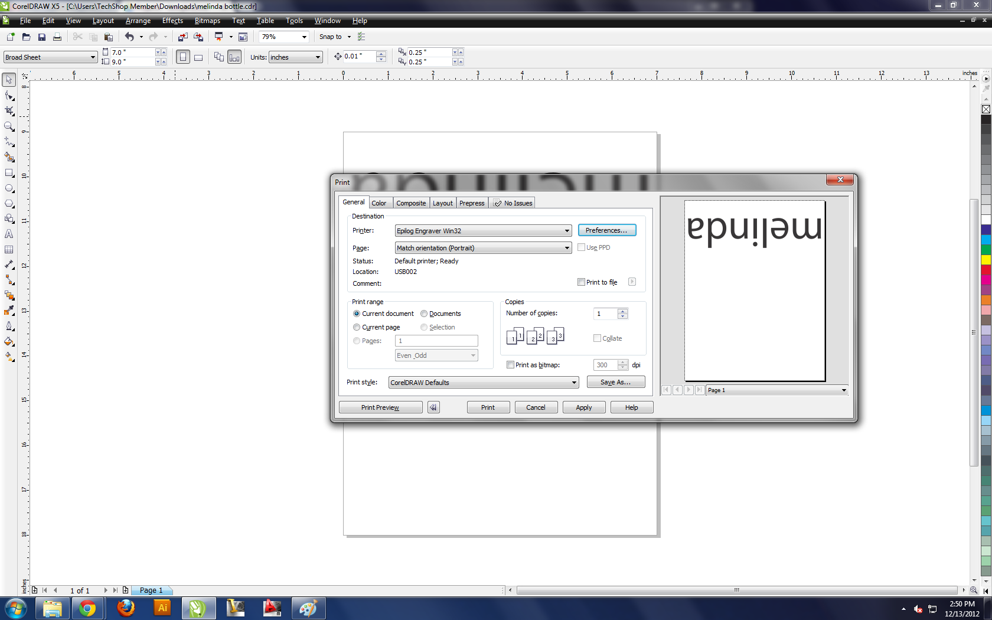Select the Ellipse tool
The image size is (992, 620).
[x=9, y=188]
